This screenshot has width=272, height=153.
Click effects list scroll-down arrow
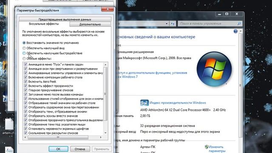click(x=105, y=133)
